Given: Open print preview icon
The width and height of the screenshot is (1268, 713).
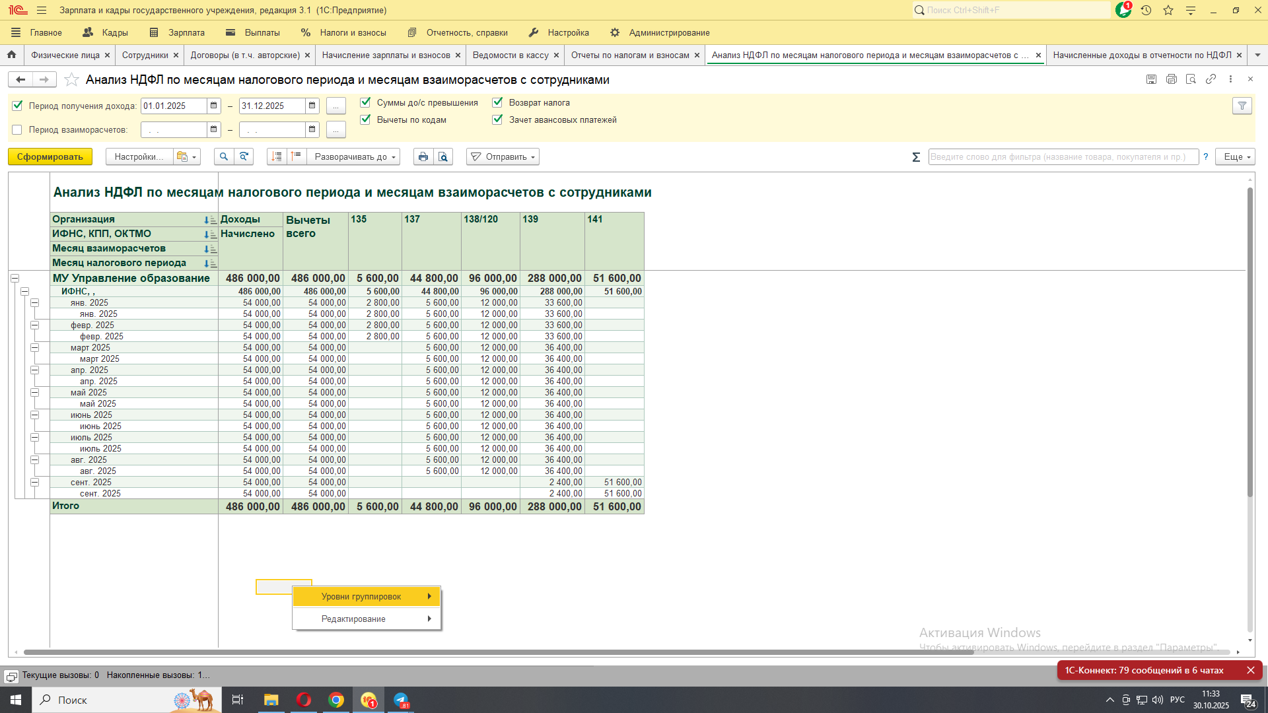Looking at the screenshot, I should 443,157.
